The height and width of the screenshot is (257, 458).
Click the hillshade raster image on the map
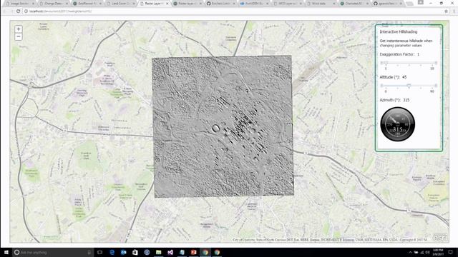[223, 126]
